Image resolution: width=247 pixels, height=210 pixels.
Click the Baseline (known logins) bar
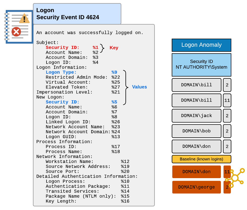click(x=202, y=159)
